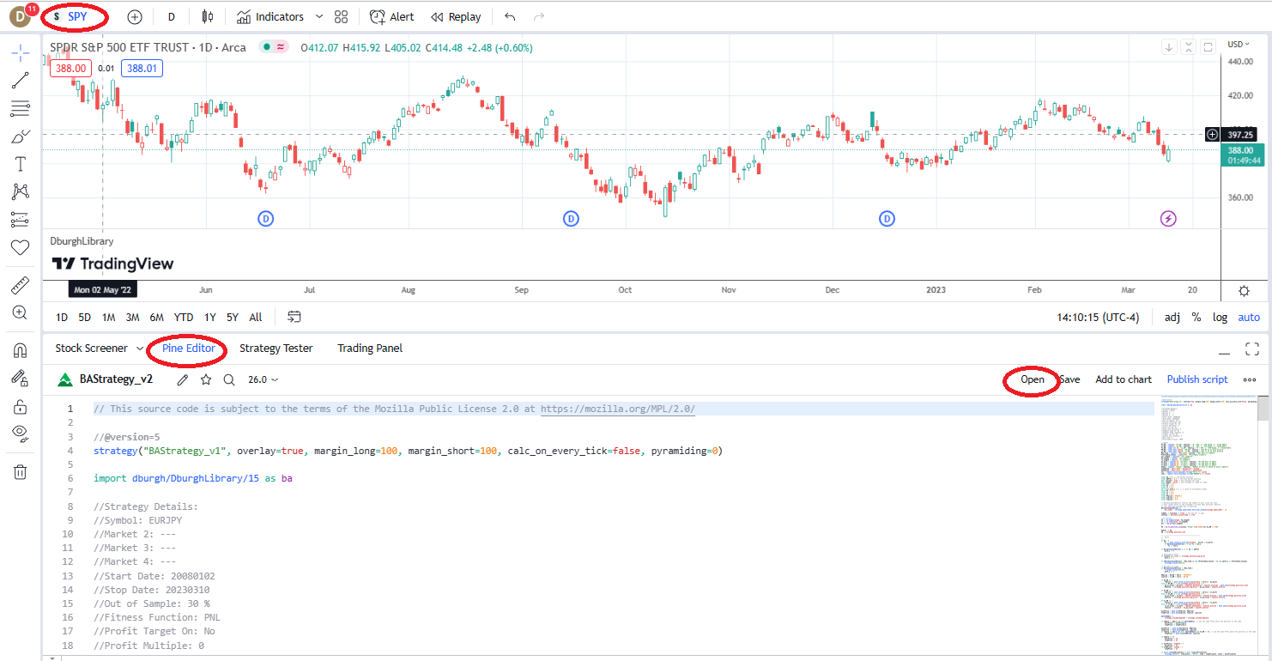Open the Pine script version 26 dropdown

pyautogui.click(x=263, y=379)
